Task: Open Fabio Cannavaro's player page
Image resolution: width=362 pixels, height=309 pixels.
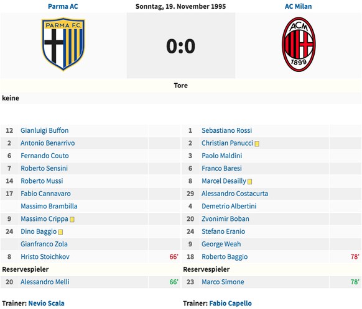Action: (45, 194)
